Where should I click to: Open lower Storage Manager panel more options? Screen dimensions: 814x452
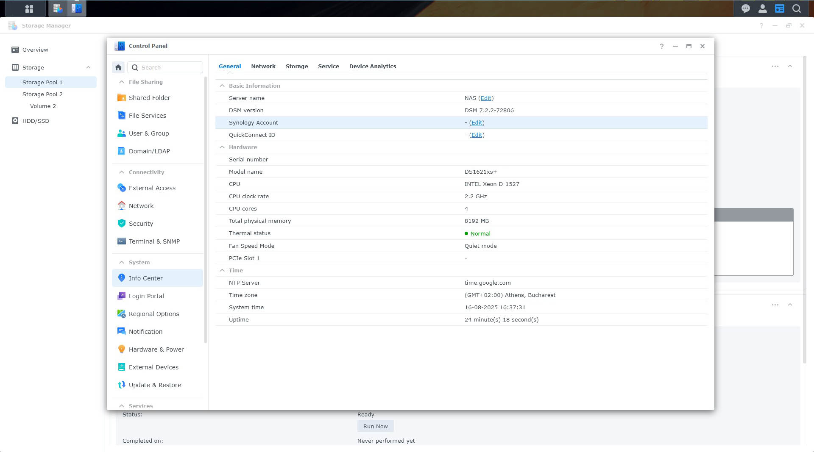[775, 305]
